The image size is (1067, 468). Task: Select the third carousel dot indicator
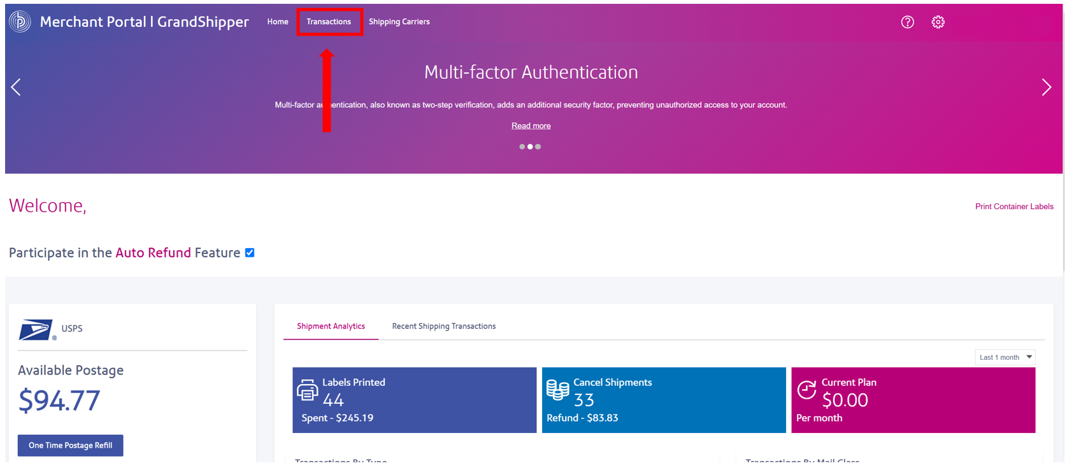538,147
